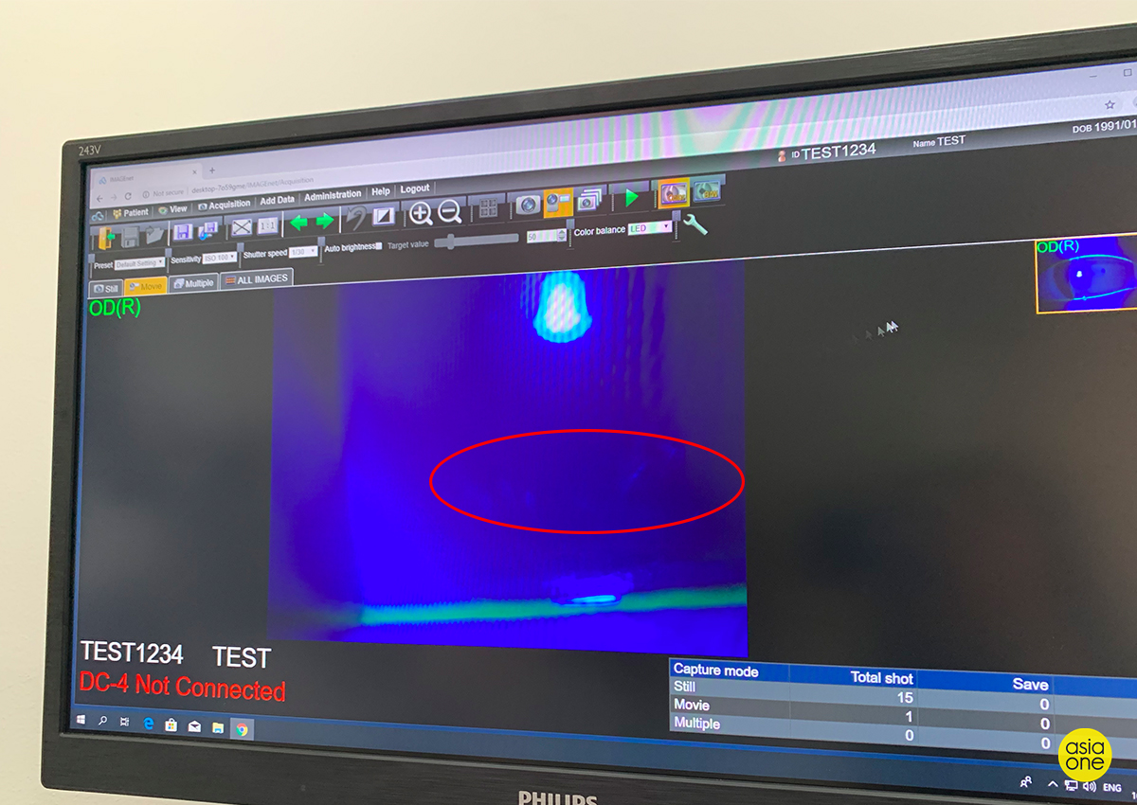Select the highlighted movie capture icon
1137x805 pixels.
click(558, 202)
